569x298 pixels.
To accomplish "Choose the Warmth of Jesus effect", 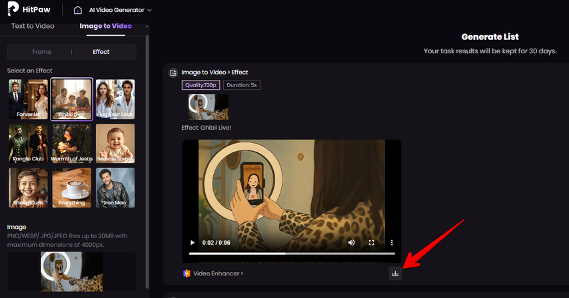I will click(x=71, y=144).
